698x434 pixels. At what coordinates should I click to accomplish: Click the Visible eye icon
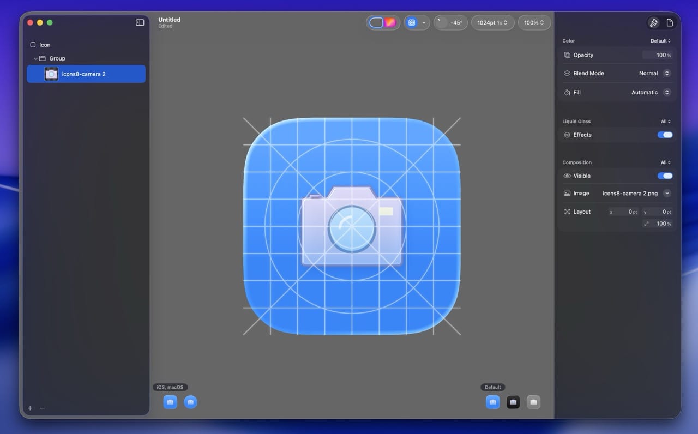click(567, 176)
